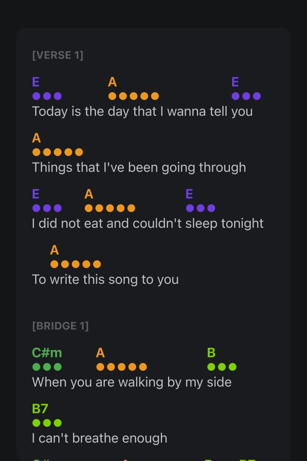Tap the E chord above "Today"
Image resolution: width=307 pixels, height=461 pixels.
(x=36, y=82)
